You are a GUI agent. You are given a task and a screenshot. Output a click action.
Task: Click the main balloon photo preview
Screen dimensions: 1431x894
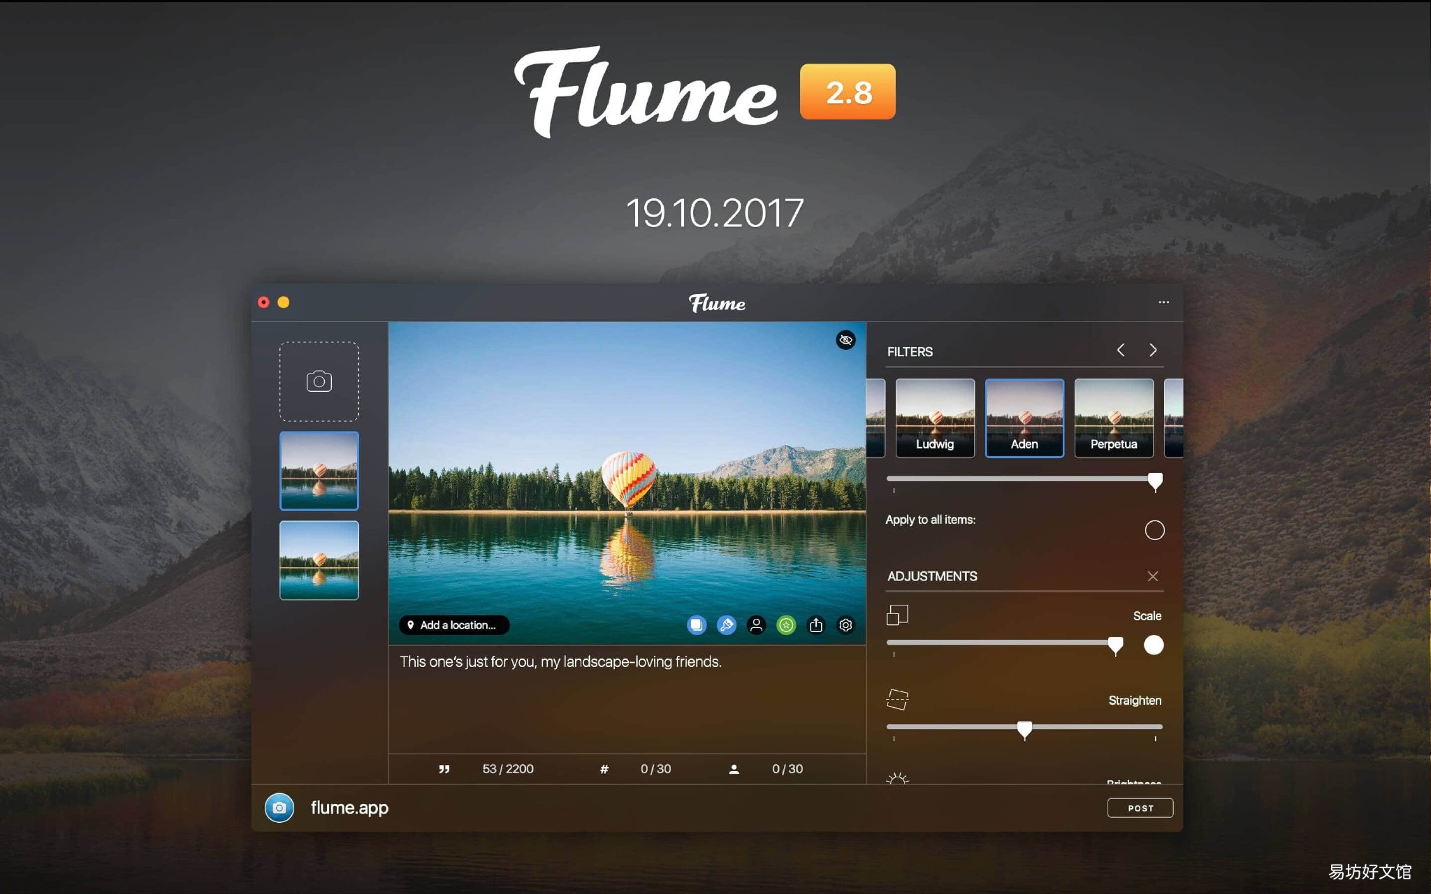coord(627,483)
